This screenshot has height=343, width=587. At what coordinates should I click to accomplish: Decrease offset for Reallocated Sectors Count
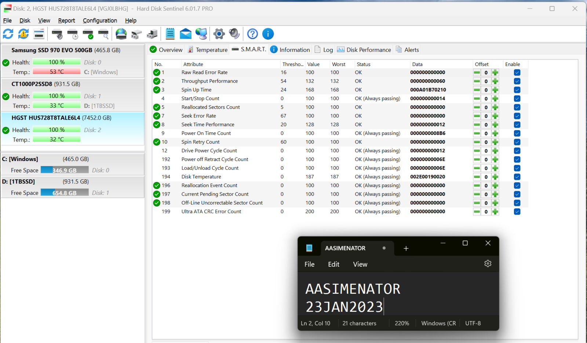(477, 107)
